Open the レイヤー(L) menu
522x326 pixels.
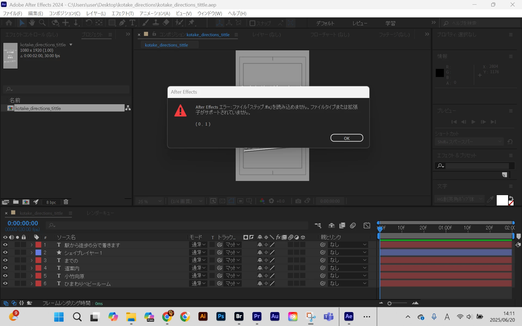(x=96, y=13)
